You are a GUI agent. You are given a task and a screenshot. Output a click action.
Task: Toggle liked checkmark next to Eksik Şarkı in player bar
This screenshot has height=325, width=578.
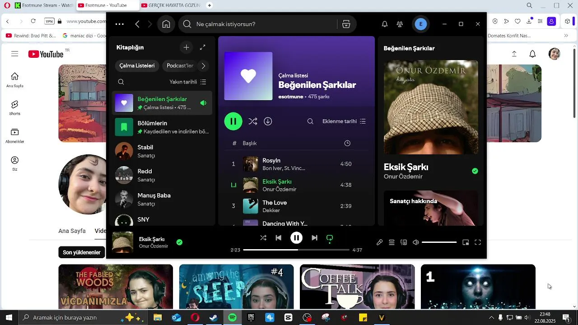pyautogui.click(x=179, y=242)
